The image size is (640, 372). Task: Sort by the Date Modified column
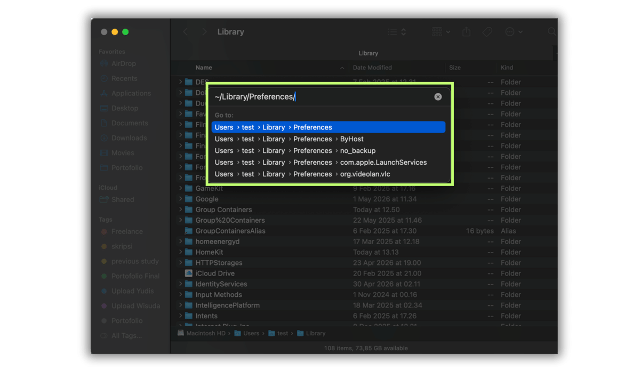372,68
